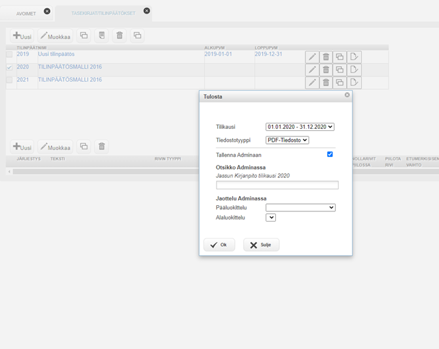Click the upper toolbar Uusi button
The height and width of the screenshot is (349, 439).
point(22,36)
